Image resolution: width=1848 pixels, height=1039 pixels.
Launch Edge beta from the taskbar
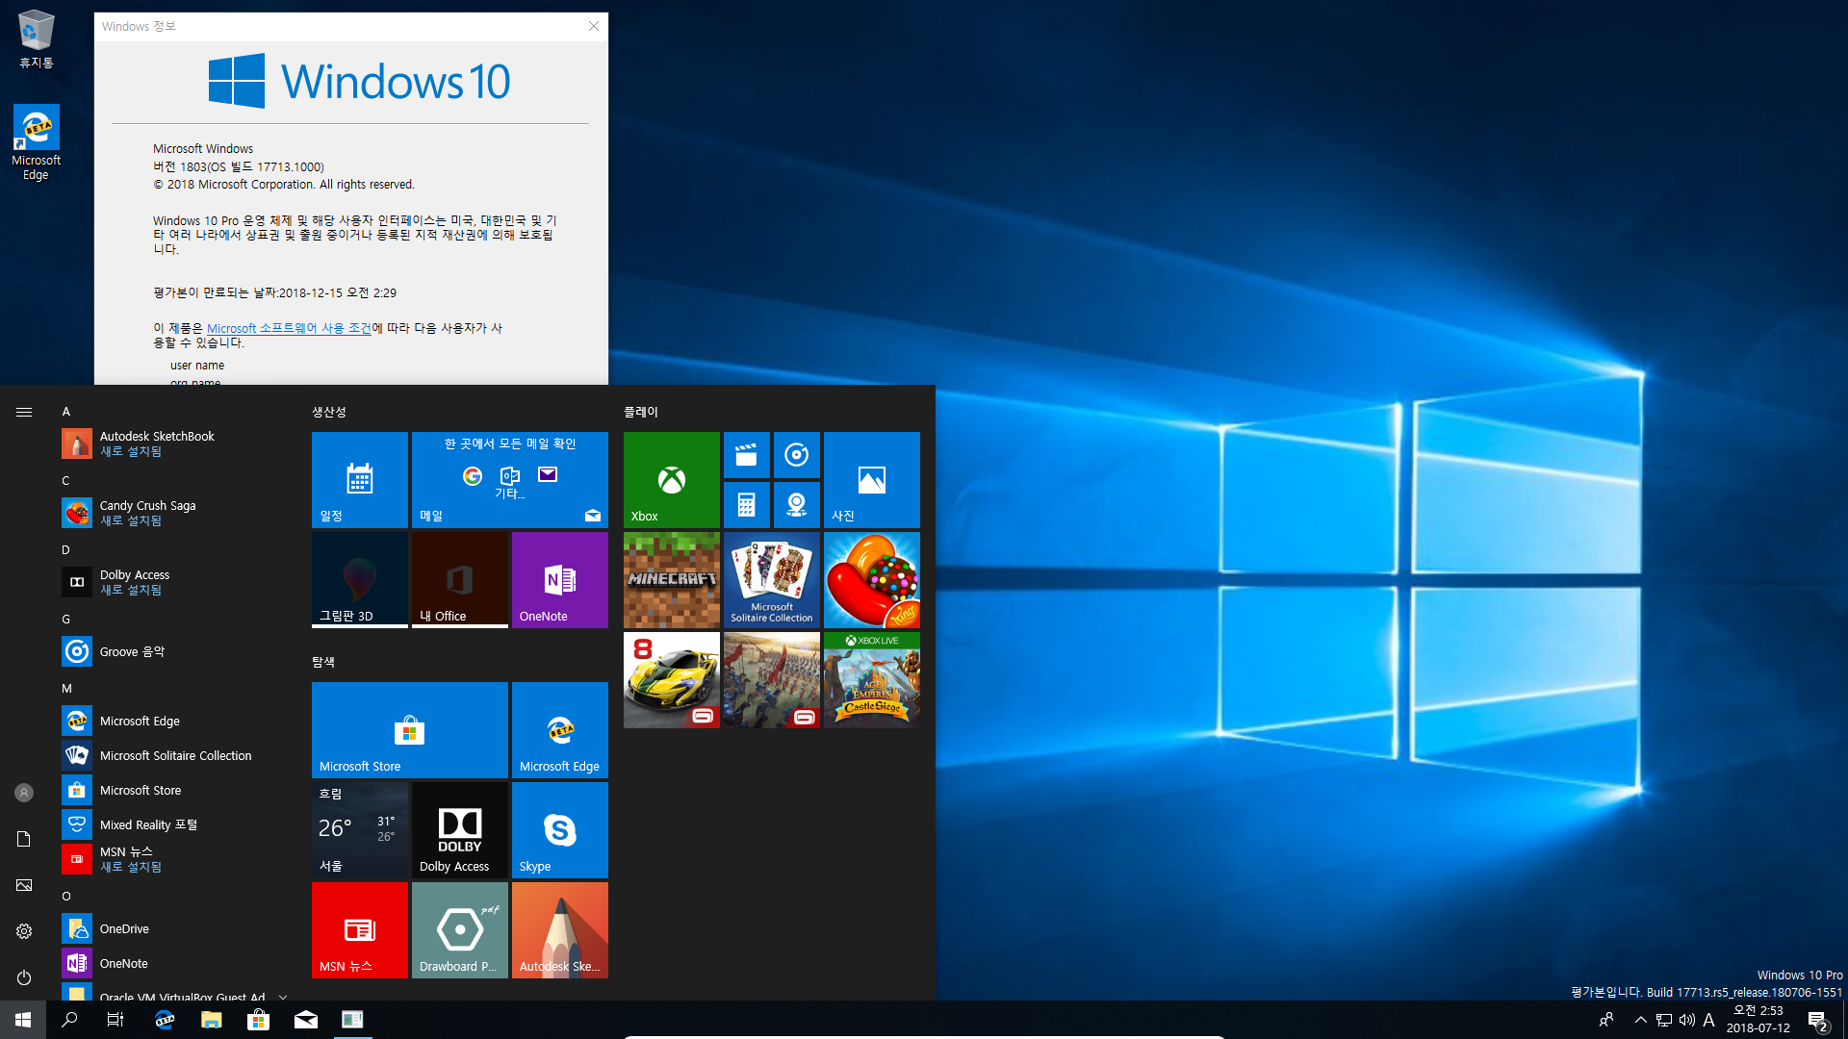(165, 1020)
